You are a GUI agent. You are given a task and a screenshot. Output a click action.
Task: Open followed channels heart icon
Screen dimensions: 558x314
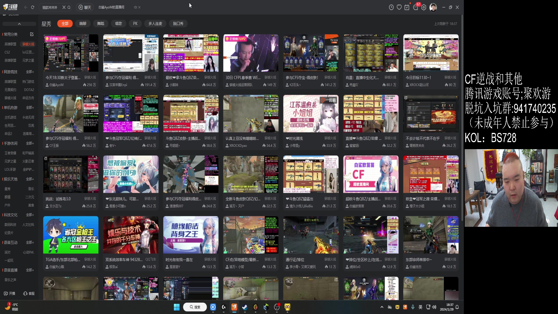[399, 7]
